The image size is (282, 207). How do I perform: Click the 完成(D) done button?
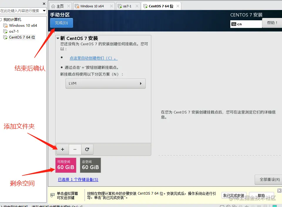[61, 23]
